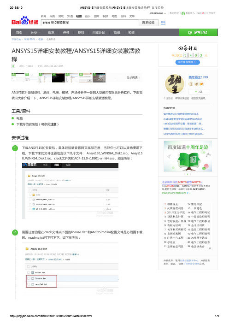Viewport: 229px width, 324px height.
Task: Open the 新闻 link in top navigation
Action: tap(44, 16)
